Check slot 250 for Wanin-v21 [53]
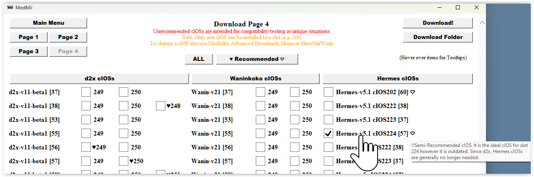Screen dimensions: 534x177 click(294, 120)
